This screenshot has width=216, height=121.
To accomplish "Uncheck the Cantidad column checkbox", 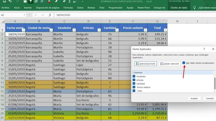I will pyautogui.click(x=134, y=83).
